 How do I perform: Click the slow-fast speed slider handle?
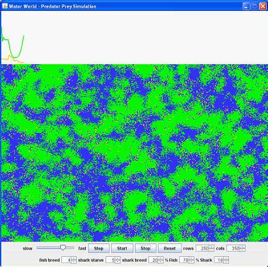(63, 248)
